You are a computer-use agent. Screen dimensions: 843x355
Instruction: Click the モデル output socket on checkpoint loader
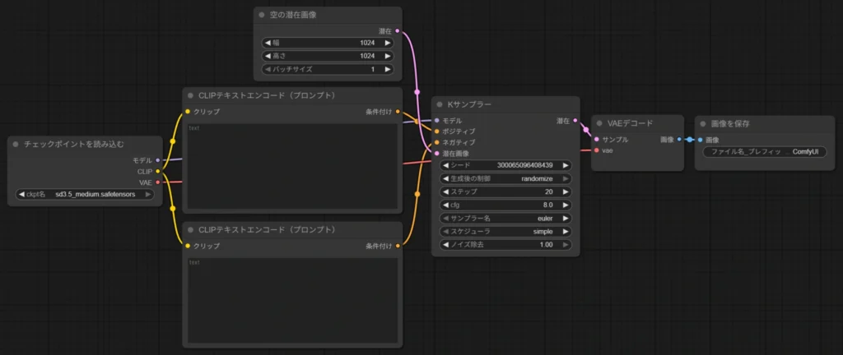(157, 159)
